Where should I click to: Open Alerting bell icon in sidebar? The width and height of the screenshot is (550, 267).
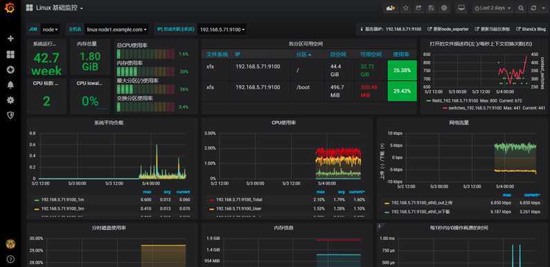[10, 85]
